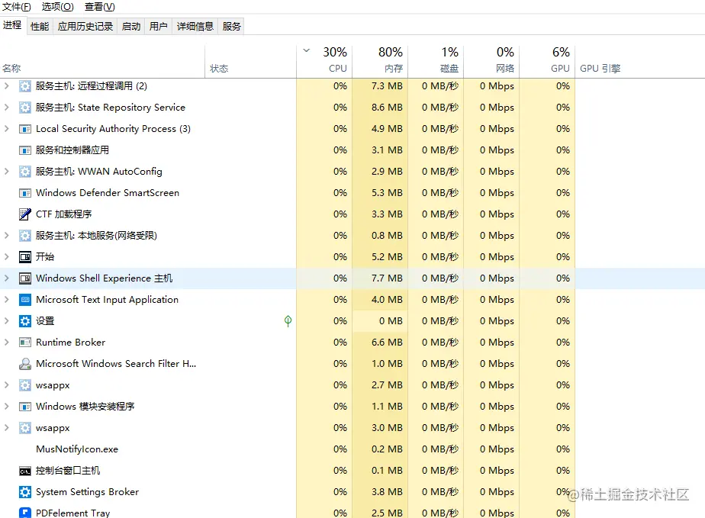
Task: Switch to the 服务 tab
Action: (x=231, y=27)
